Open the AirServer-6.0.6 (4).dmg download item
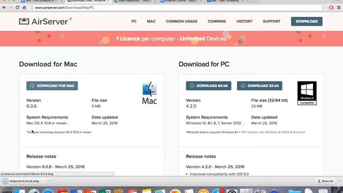This screenshot has height=193, width=343. [24, 181]
